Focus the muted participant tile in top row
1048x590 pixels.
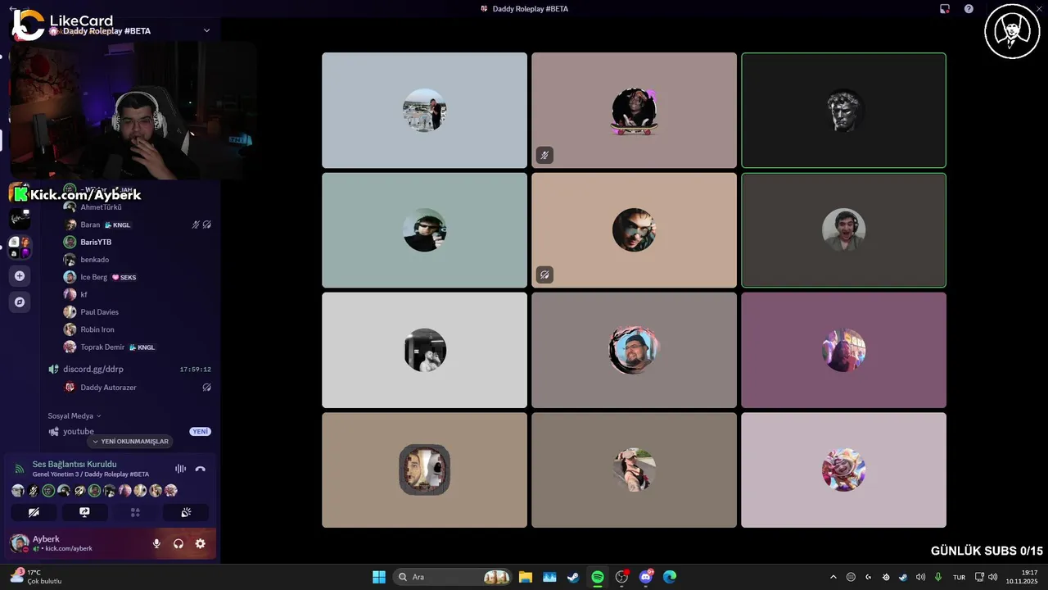634,111
